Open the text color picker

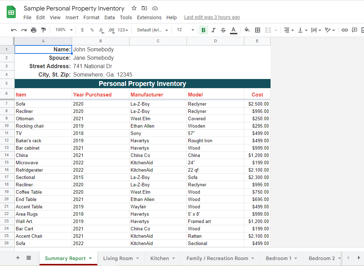tap(233, 30)
